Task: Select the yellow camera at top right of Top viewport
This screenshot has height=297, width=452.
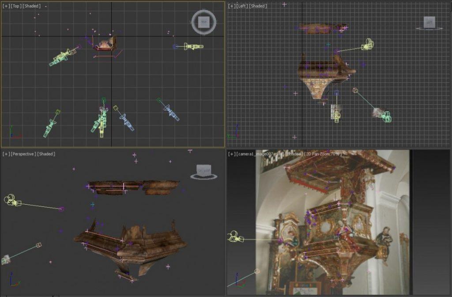Action: (x=193, y=46)
